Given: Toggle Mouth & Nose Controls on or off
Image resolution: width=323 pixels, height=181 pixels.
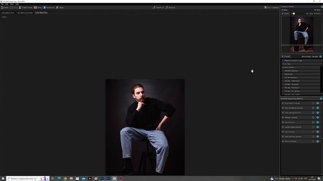Looking at the screenshot, I should tap(313, 127).
